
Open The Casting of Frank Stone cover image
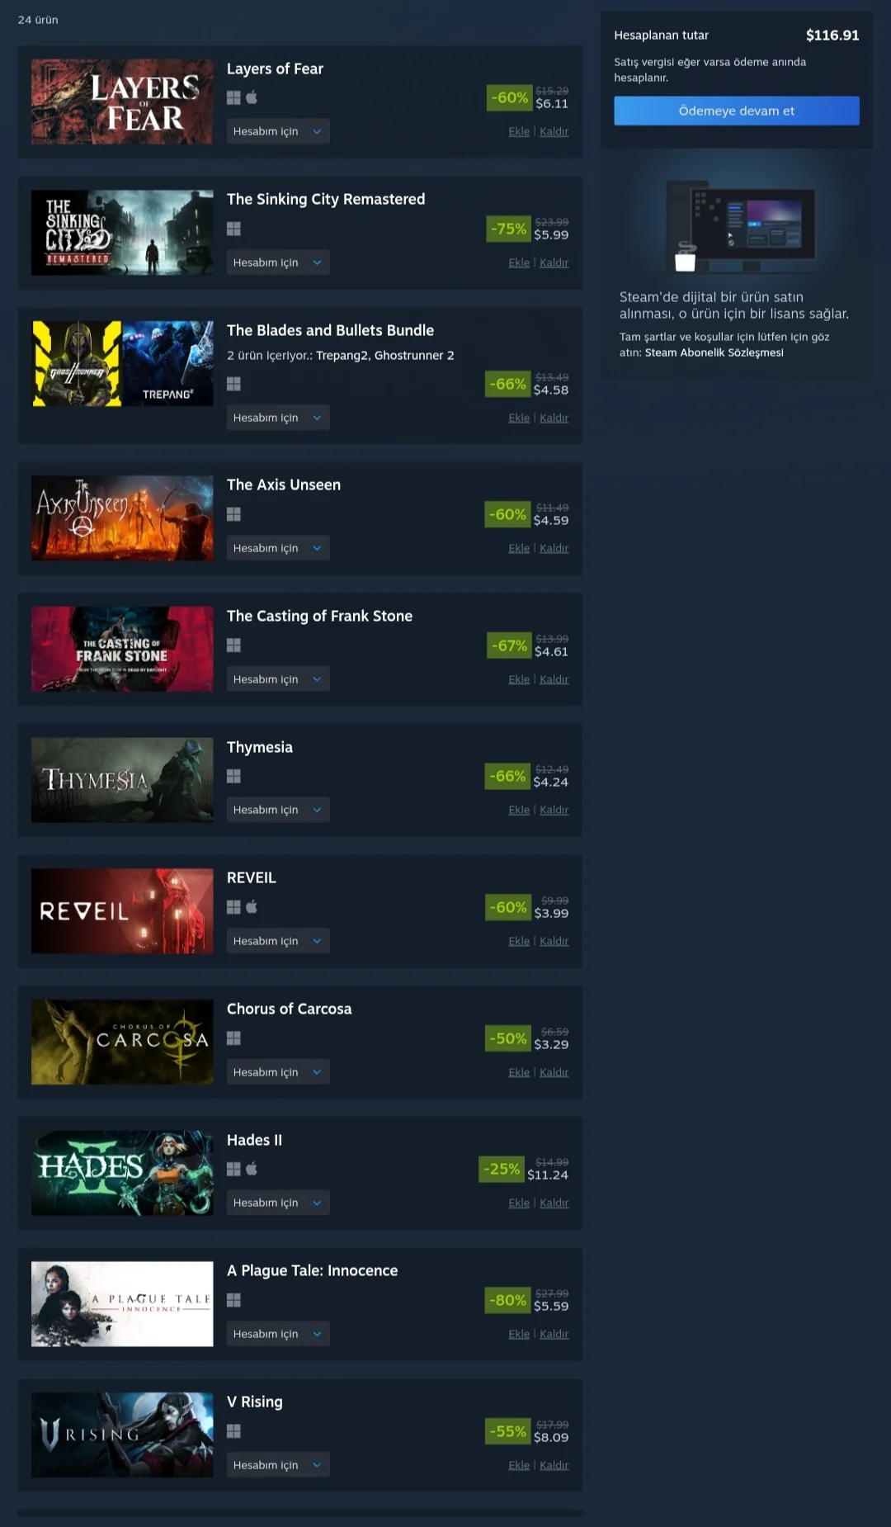(122, 649)
